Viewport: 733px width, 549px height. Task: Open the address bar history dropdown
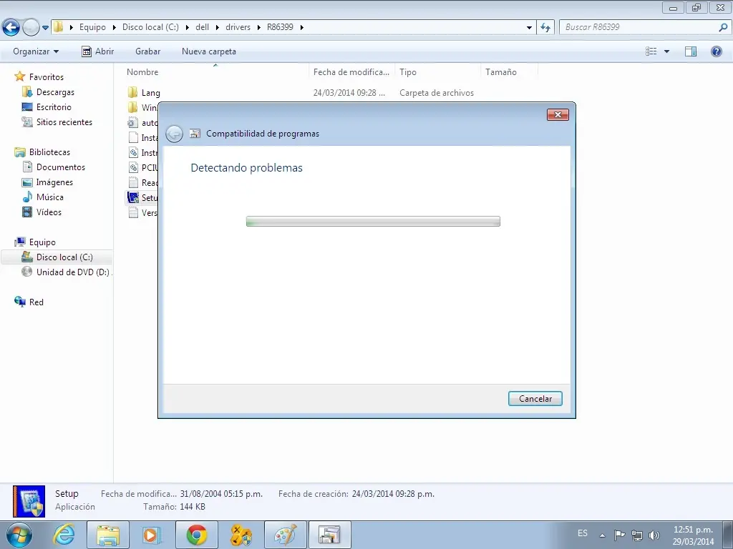point(529,28)
